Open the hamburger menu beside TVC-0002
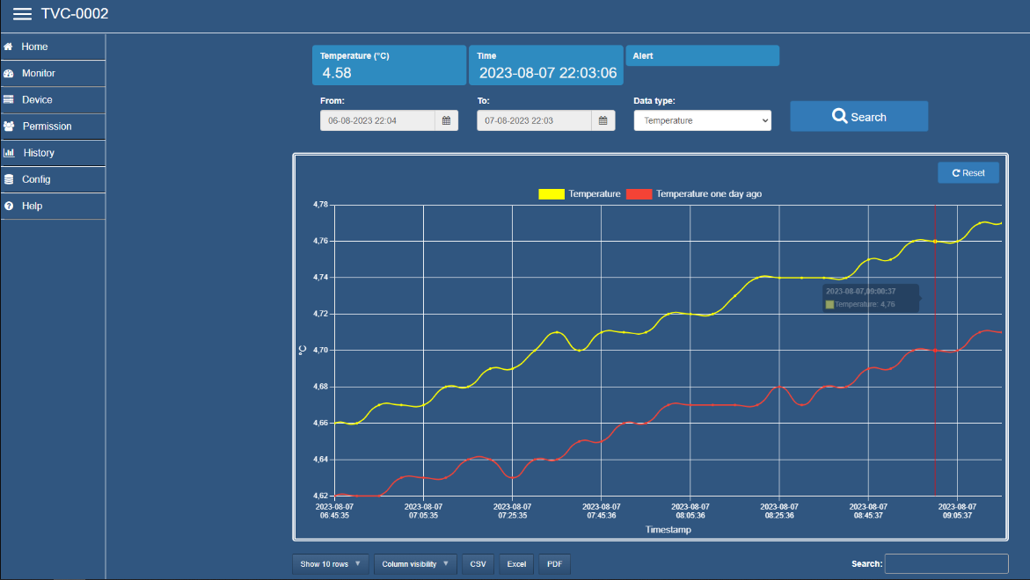 22,14
